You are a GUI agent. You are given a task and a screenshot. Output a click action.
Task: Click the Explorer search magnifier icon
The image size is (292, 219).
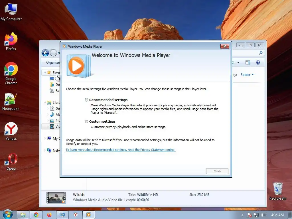pyautogui.click(x=261, y=53)
